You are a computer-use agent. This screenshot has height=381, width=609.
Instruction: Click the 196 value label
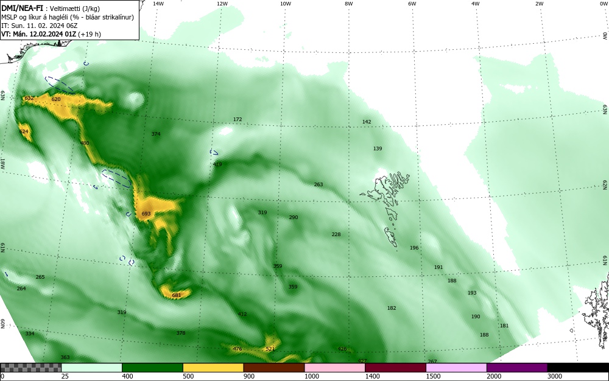[414, 248]
